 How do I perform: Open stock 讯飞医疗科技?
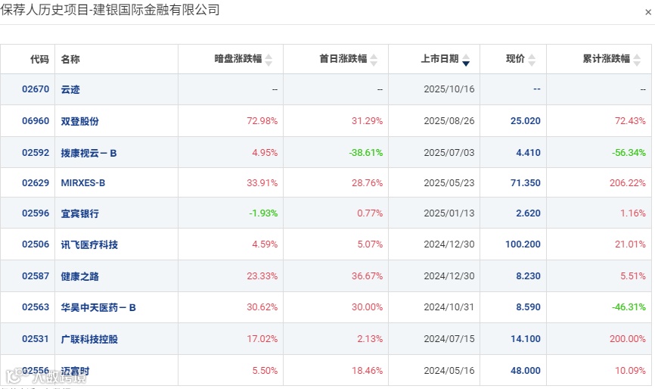click(x=89, y=244)
